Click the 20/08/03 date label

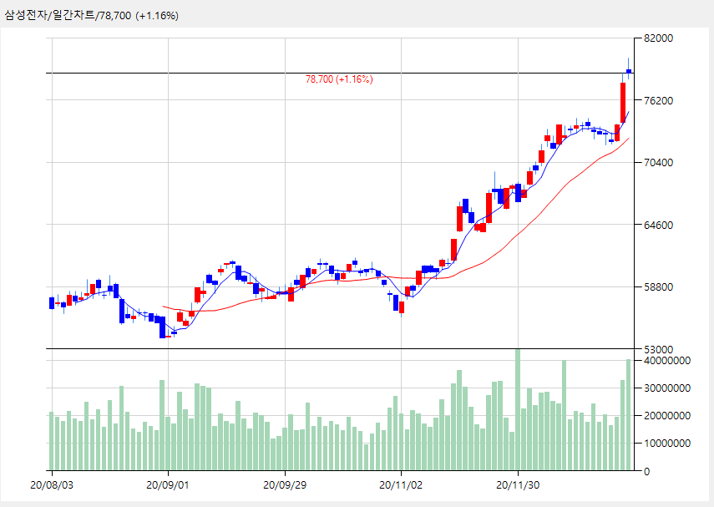click(52, 485)
